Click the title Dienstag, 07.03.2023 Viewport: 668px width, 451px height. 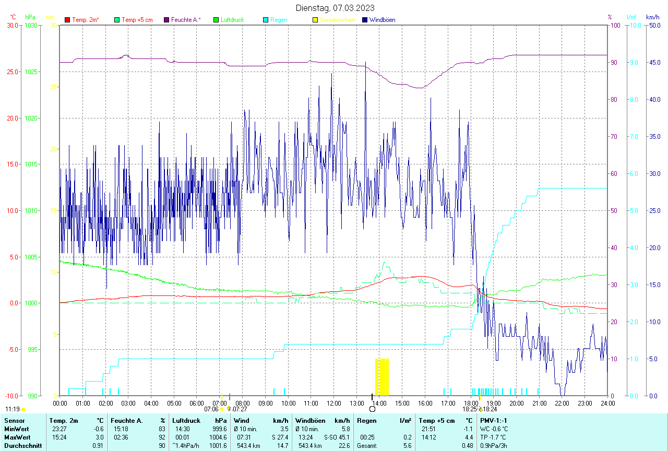(x=335, y=8)
